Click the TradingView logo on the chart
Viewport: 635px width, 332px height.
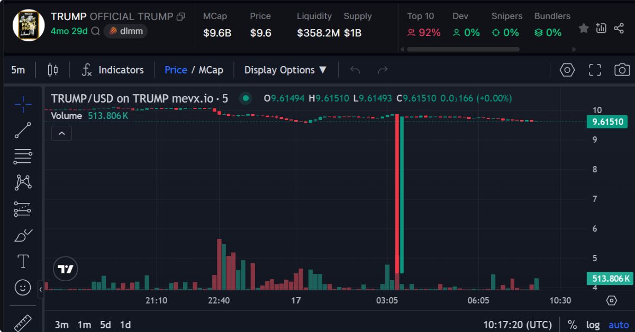(x=66, y=269)
